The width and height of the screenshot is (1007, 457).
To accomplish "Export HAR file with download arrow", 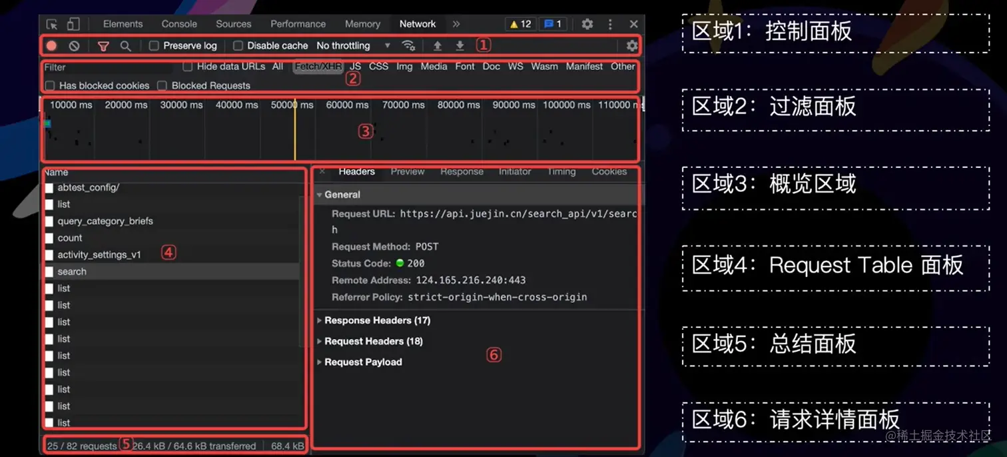I will coord(460,46).
